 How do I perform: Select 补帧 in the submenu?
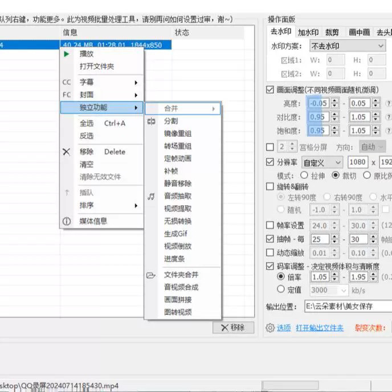pos(171,171)
